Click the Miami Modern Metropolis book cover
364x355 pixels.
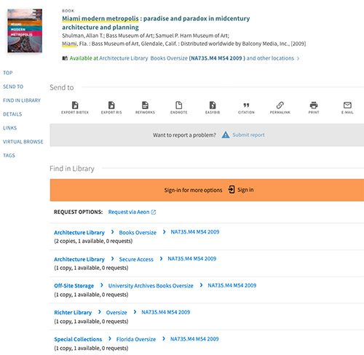tap(25, 31)
